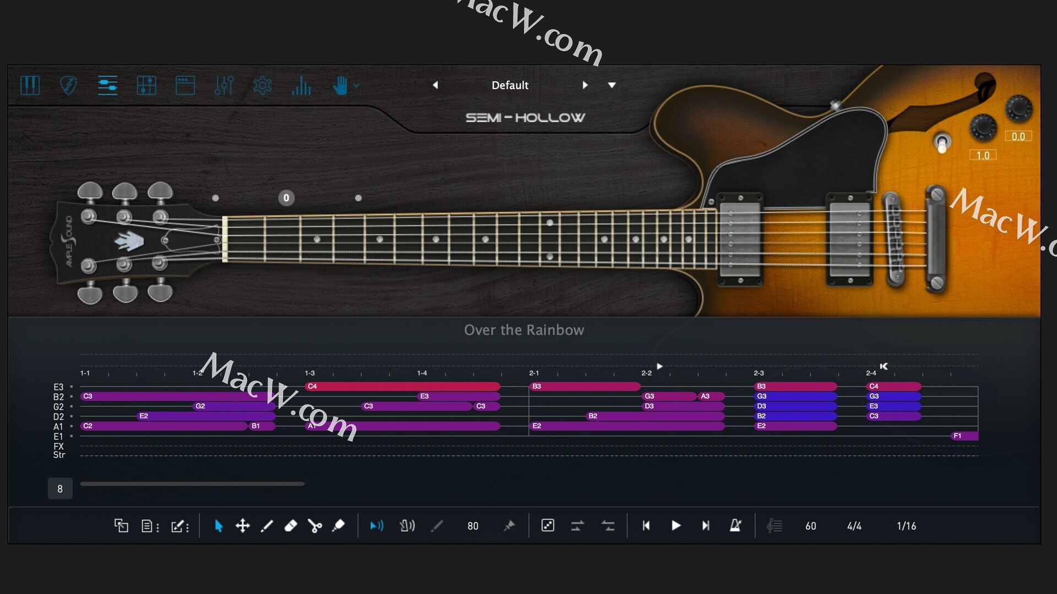Screen dimensions: 1057x594
Task: Click the Over the Rainbow song title
Action: click(x=524, y=330)
